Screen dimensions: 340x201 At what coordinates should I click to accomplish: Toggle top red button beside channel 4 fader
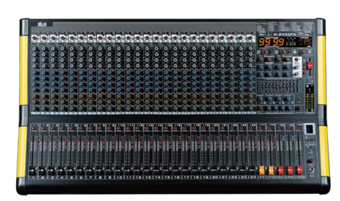click(66, 137)
